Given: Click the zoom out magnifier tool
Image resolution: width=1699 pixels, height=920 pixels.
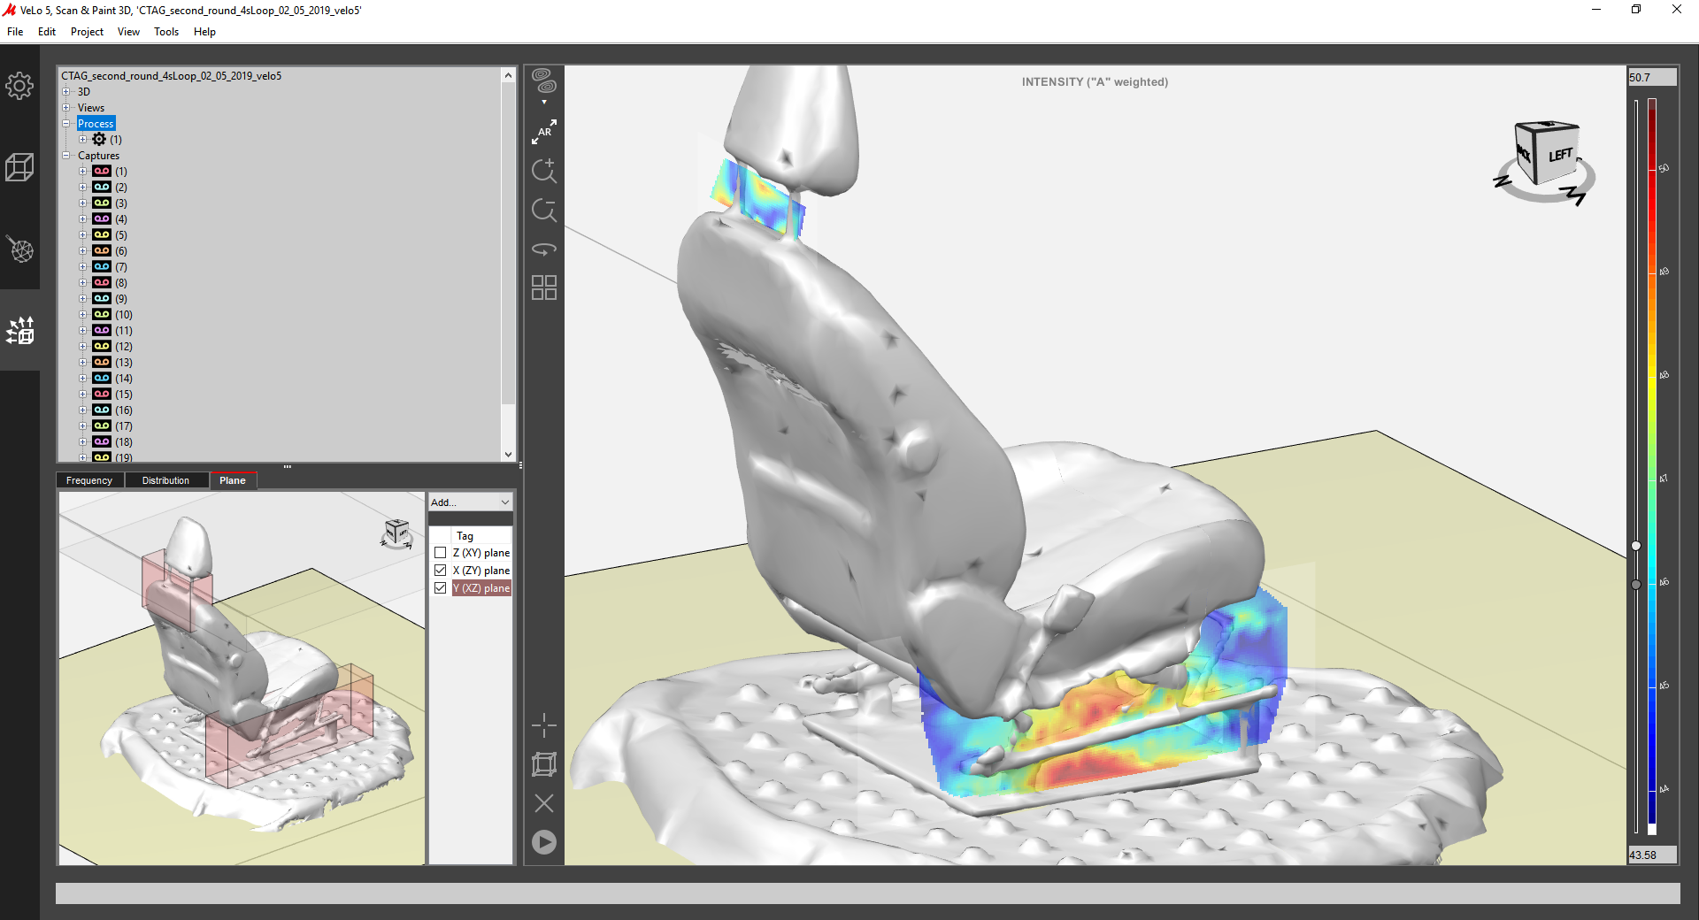Looking at the screenshot, I should pyautogui.click(x=544, y=211).
